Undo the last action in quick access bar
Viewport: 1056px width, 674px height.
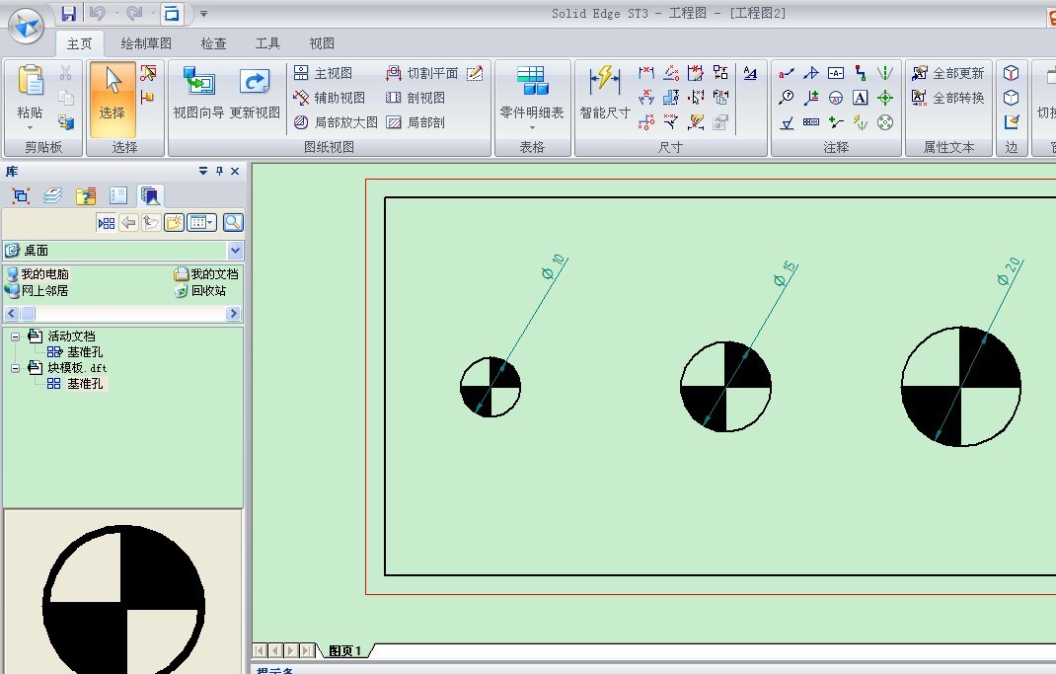coord(98,13)
